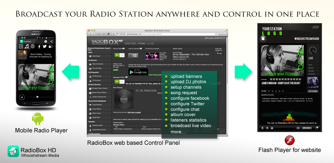
Task: Toggle Message Ticker On/Off switch
Action: point(119,81)
